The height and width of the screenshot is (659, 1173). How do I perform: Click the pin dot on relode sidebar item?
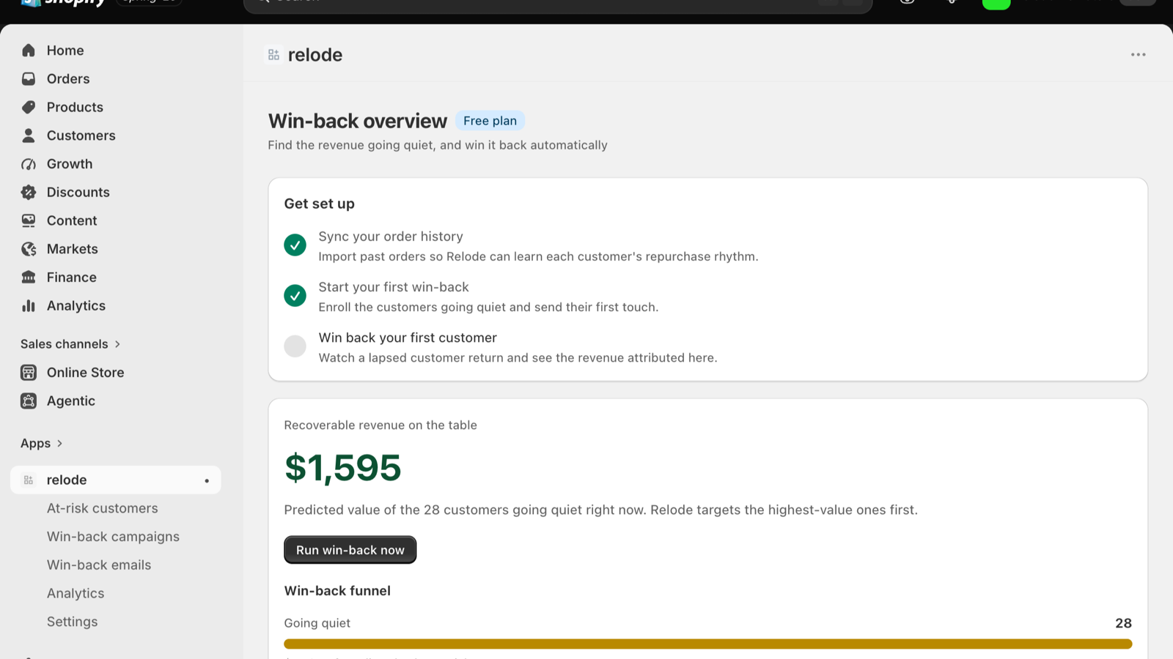pos(207,481)
